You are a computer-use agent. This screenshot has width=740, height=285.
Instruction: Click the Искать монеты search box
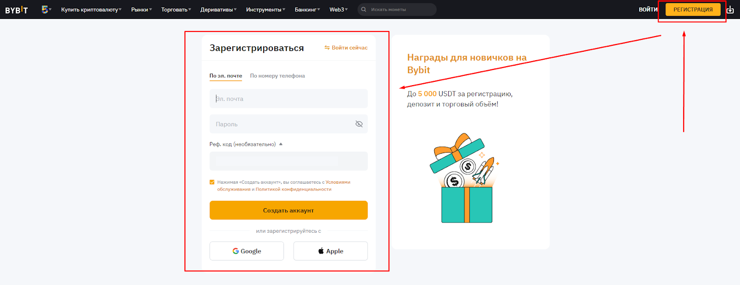pos(397,9)
